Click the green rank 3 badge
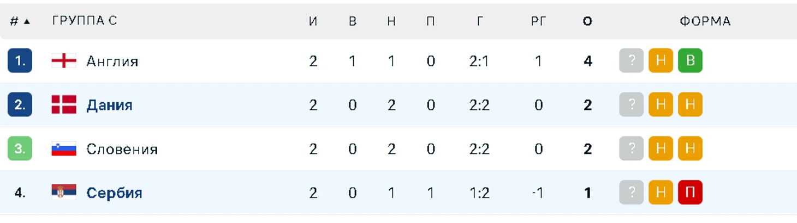The height and width of the screenshot is (223, 797). [x=20, y=148]
